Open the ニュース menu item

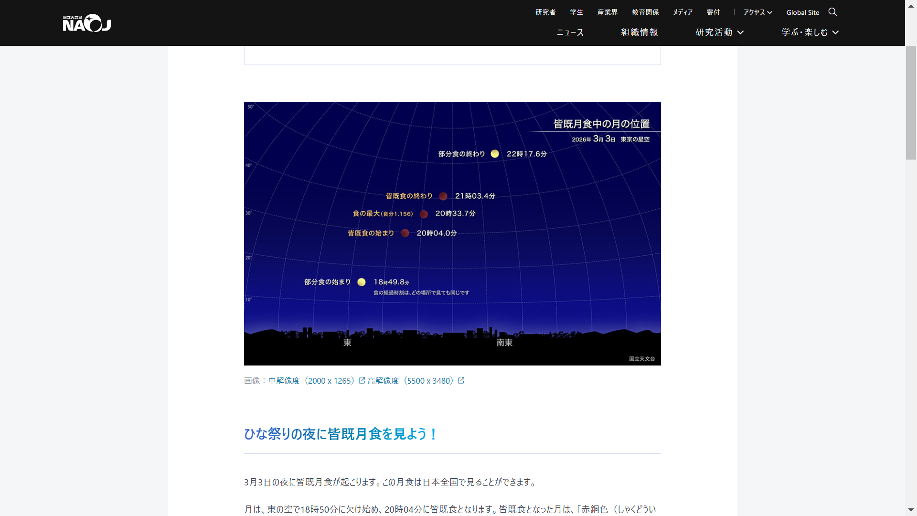point(570,32)
